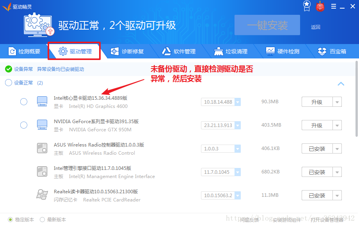Click the 打开设备管理器 link
The width and height of the screenshot is (359, 226).
coord(327,220)
